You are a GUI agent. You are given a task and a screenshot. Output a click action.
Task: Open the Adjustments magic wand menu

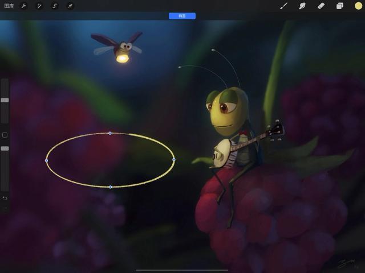[x=39, y=6]
